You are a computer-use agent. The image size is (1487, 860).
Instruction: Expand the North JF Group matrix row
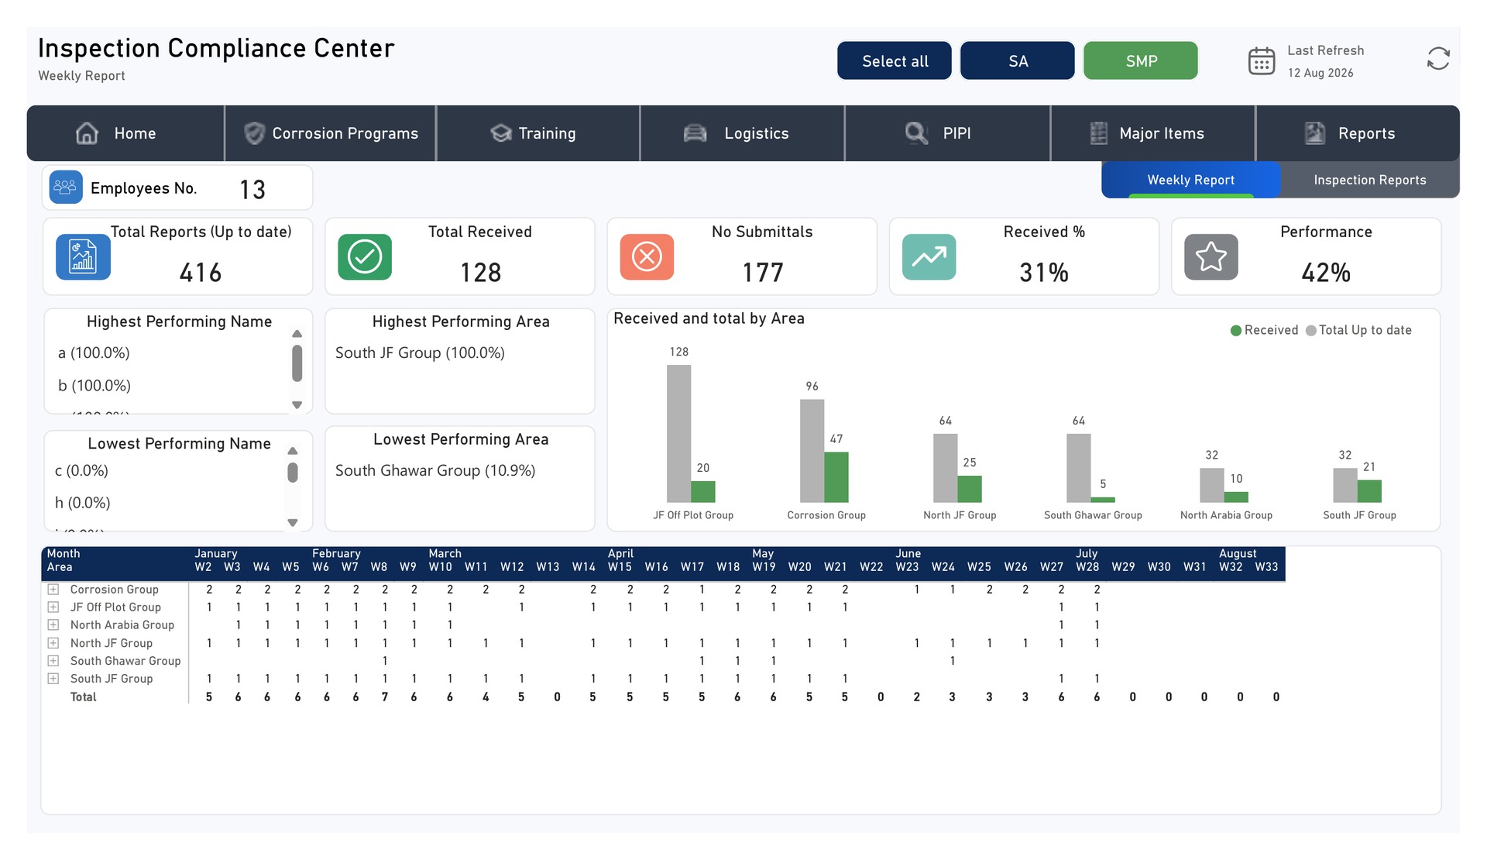53,643
